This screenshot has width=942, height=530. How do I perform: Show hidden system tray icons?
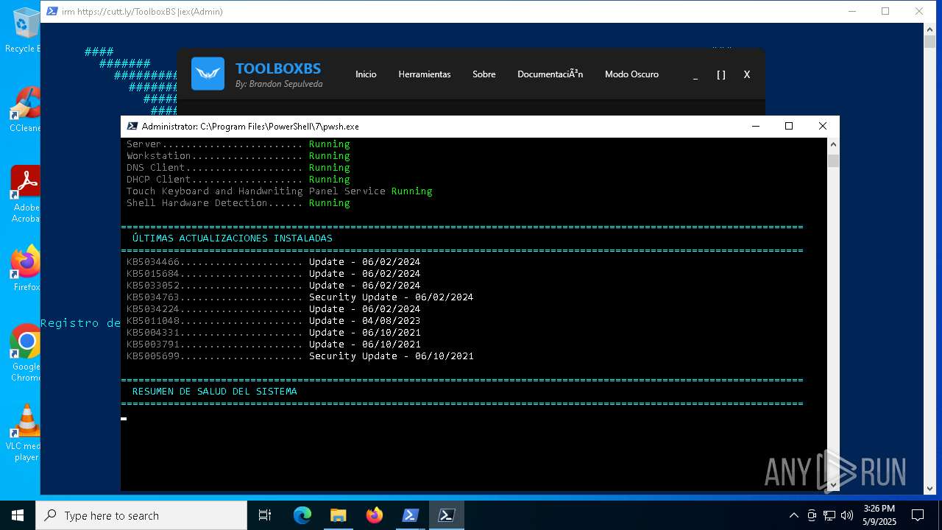[793, 515]
